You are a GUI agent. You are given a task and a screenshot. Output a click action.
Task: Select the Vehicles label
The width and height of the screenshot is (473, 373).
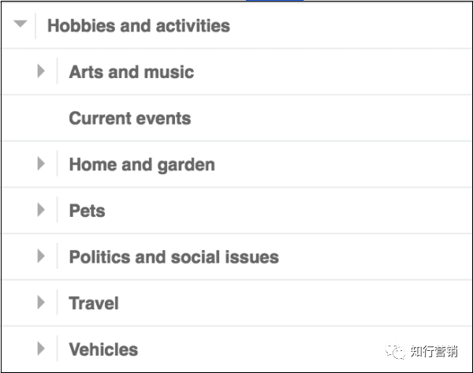pos(103,349)
